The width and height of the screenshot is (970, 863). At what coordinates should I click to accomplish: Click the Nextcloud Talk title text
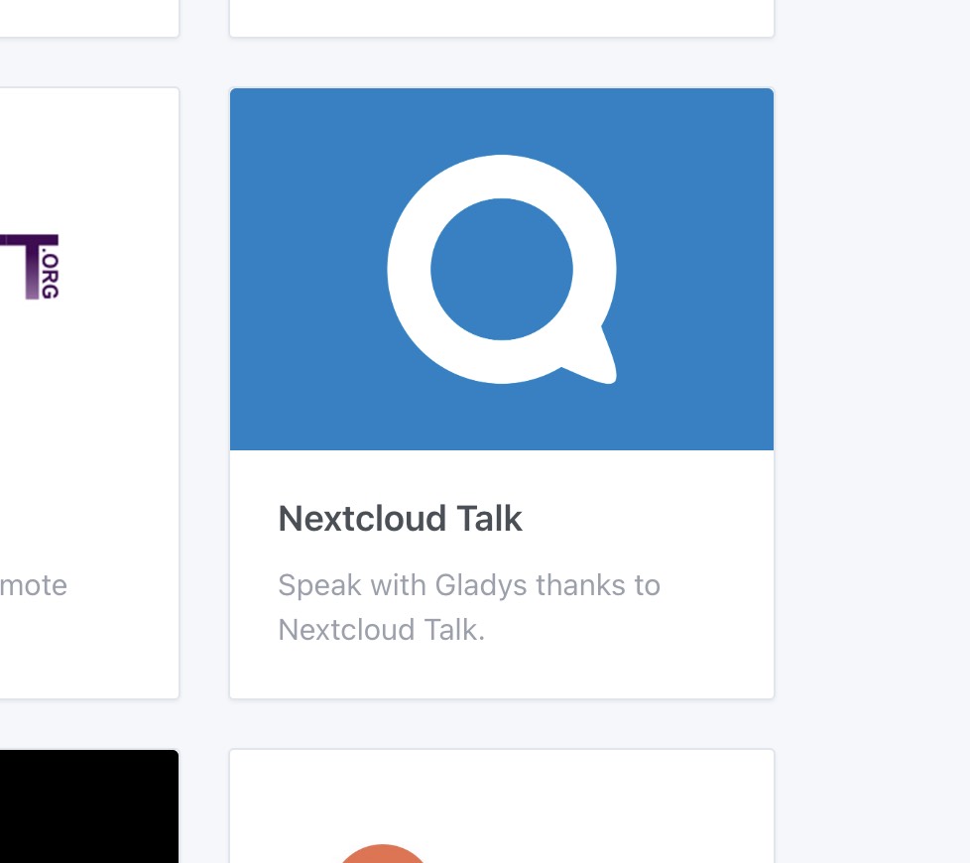click(400, 518)
